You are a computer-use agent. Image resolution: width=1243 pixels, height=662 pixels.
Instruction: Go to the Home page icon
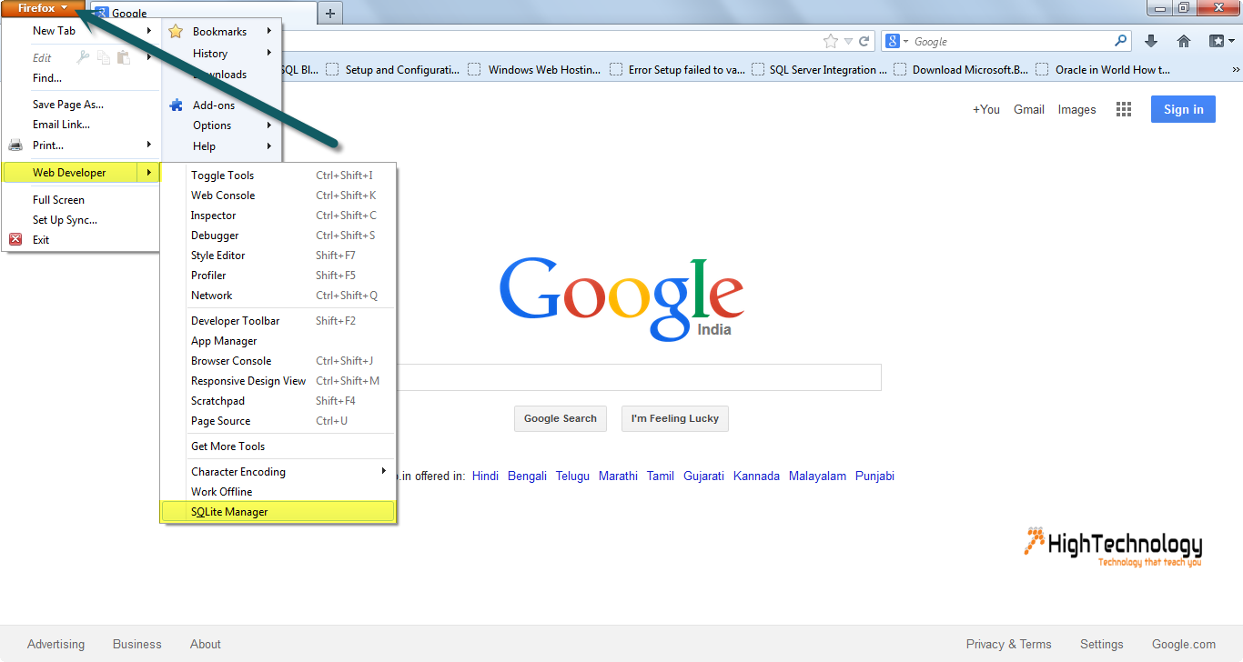tap(1184, 41)
